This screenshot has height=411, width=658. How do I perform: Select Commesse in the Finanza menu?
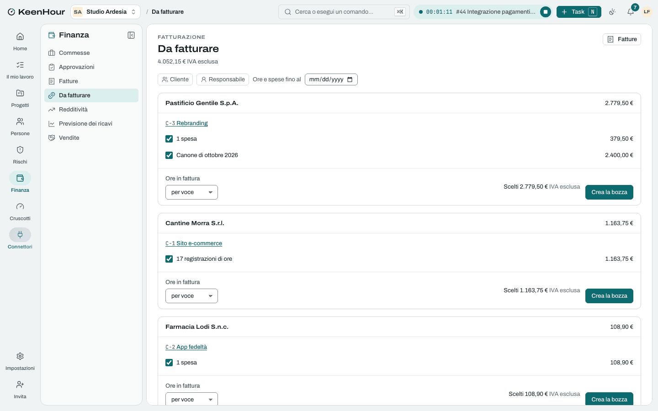point(91,53)
